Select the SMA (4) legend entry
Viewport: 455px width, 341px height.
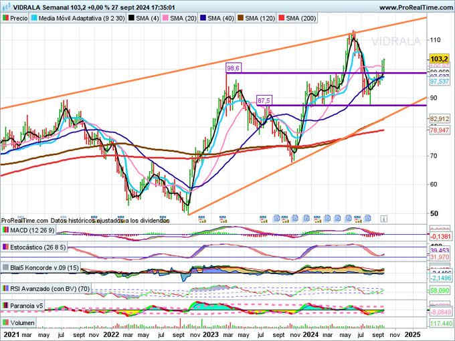click(144, 18)
